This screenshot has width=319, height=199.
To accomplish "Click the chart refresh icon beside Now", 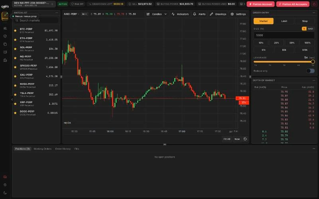I will (x=245, y=139).
